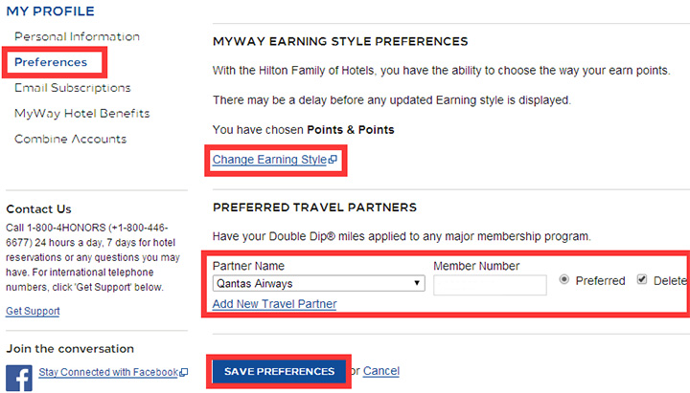The width and height of the screenshot is (690, 393).
Task: Expand the Qantas Airways combo box
Action: coord(318,283)
